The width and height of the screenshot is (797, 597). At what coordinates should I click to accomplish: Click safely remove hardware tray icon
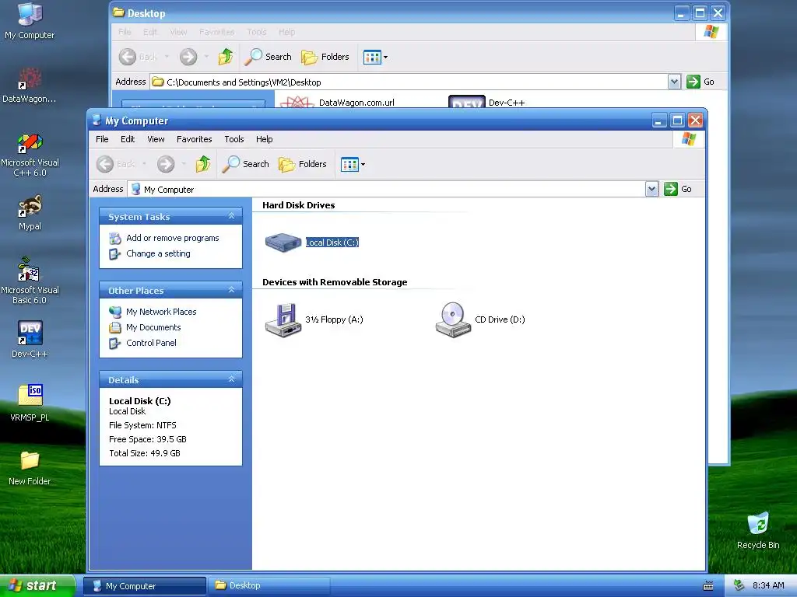(739, 586)
